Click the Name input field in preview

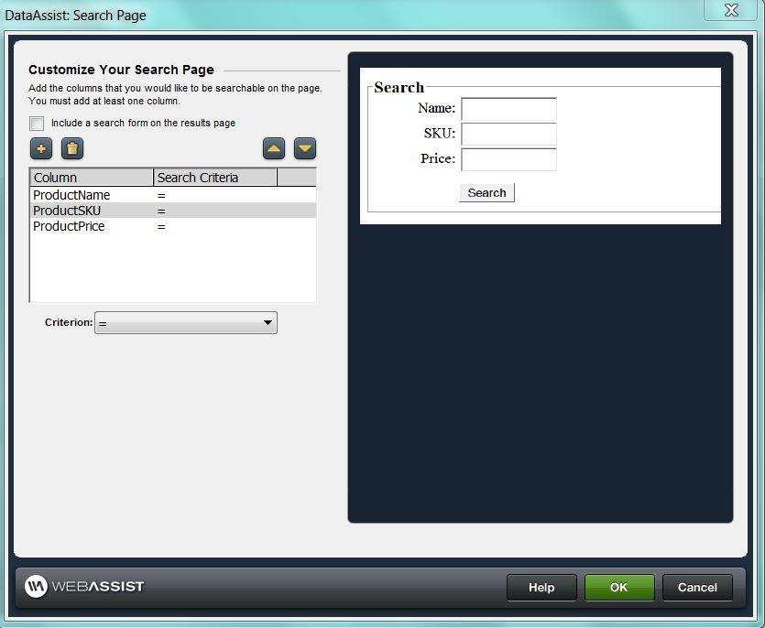(x=508, y=109)
